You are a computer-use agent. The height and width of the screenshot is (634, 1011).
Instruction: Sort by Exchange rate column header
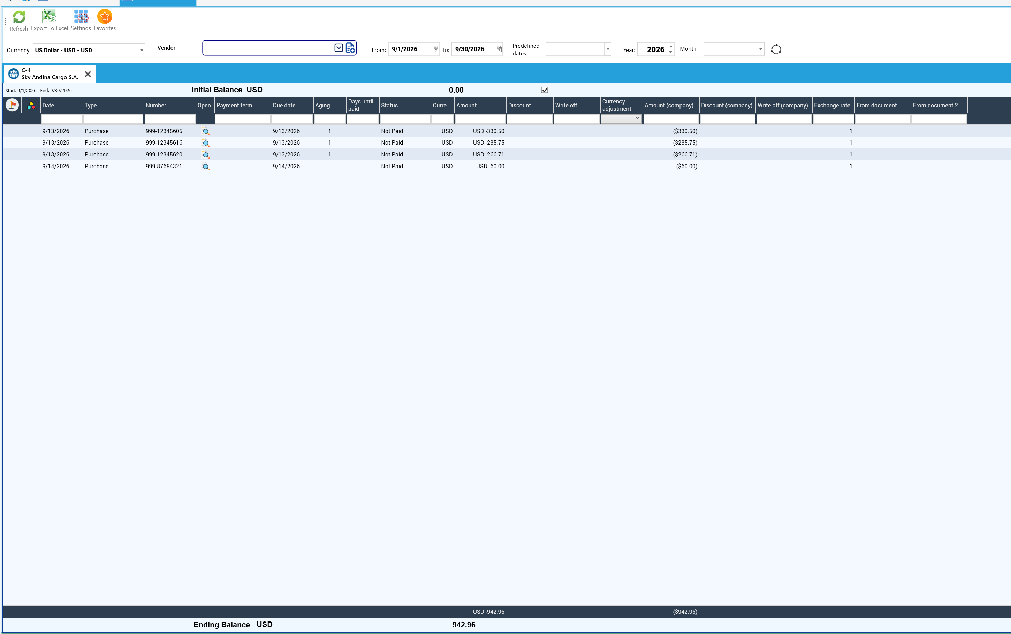(833, 105)
